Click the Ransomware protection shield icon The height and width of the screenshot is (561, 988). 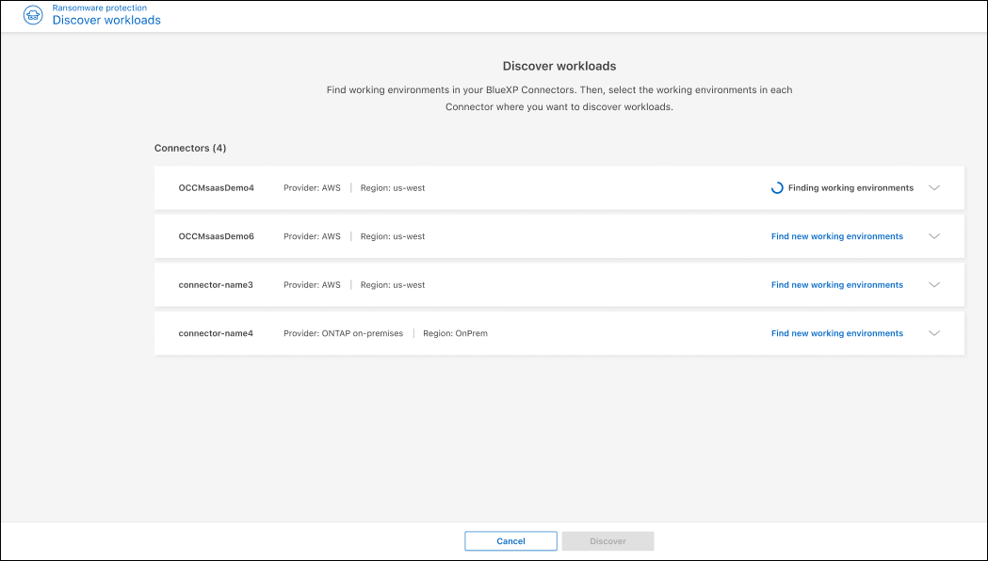33,15
